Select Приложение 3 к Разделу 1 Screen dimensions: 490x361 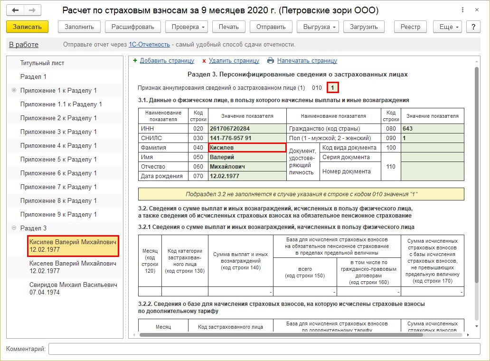tap(58, 132)
